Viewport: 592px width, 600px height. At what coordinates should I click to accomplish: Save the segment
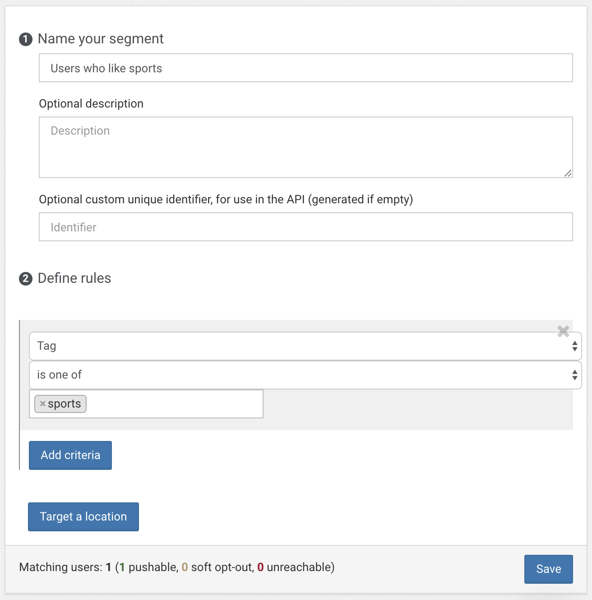pyautogui.click(x=548, y=569)
